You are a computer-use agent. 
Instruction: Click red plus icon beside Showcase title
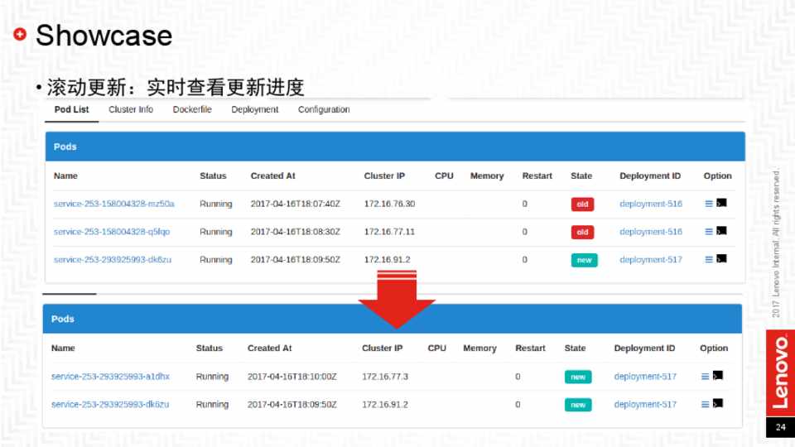pyautogui.click(x=20, y=35)
